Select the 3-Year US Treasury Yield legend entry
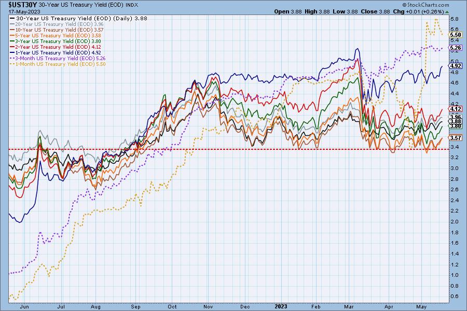The height and width of the screenshot is (311, 467). tap(56, 41)
